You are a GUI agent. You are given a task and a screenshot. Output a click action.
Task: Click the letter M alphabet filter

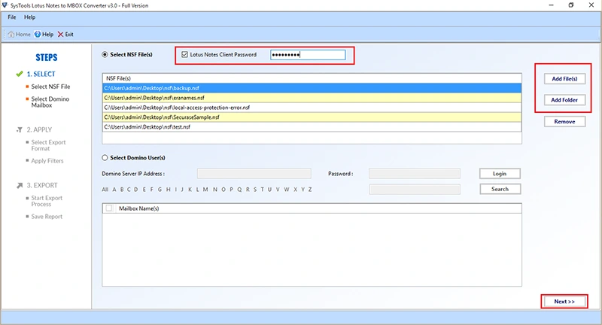[205, 190]
